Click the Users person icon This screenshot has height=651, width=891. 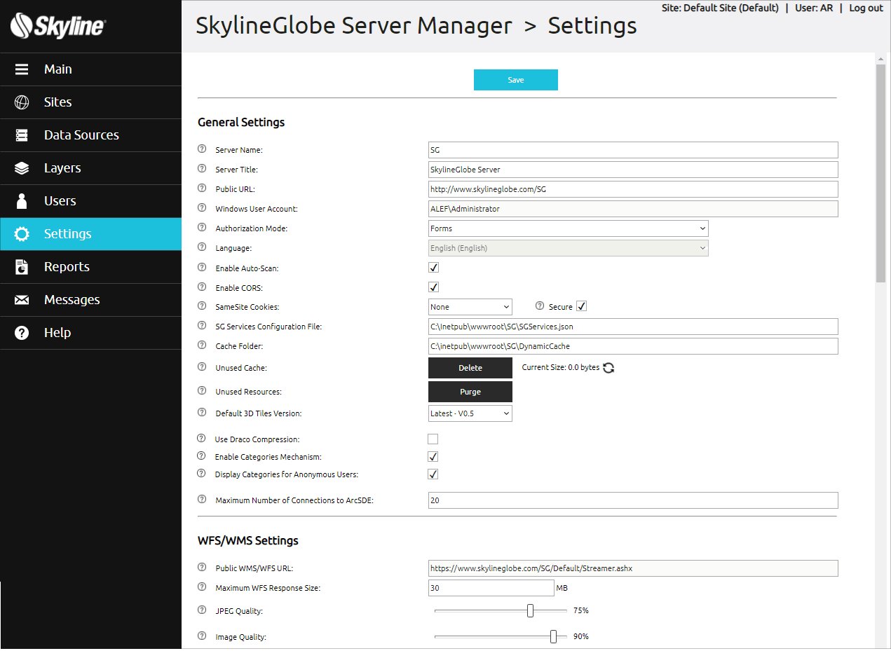(22, 201)
